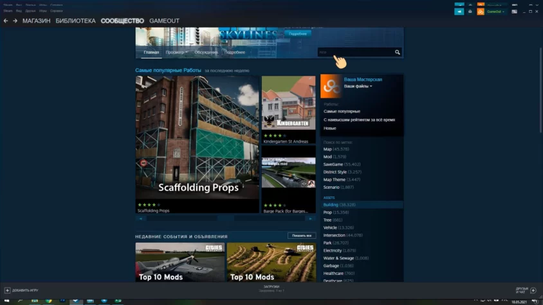Open the Справка menu
The height and width of the screenshot is (305, 543).
57,11
